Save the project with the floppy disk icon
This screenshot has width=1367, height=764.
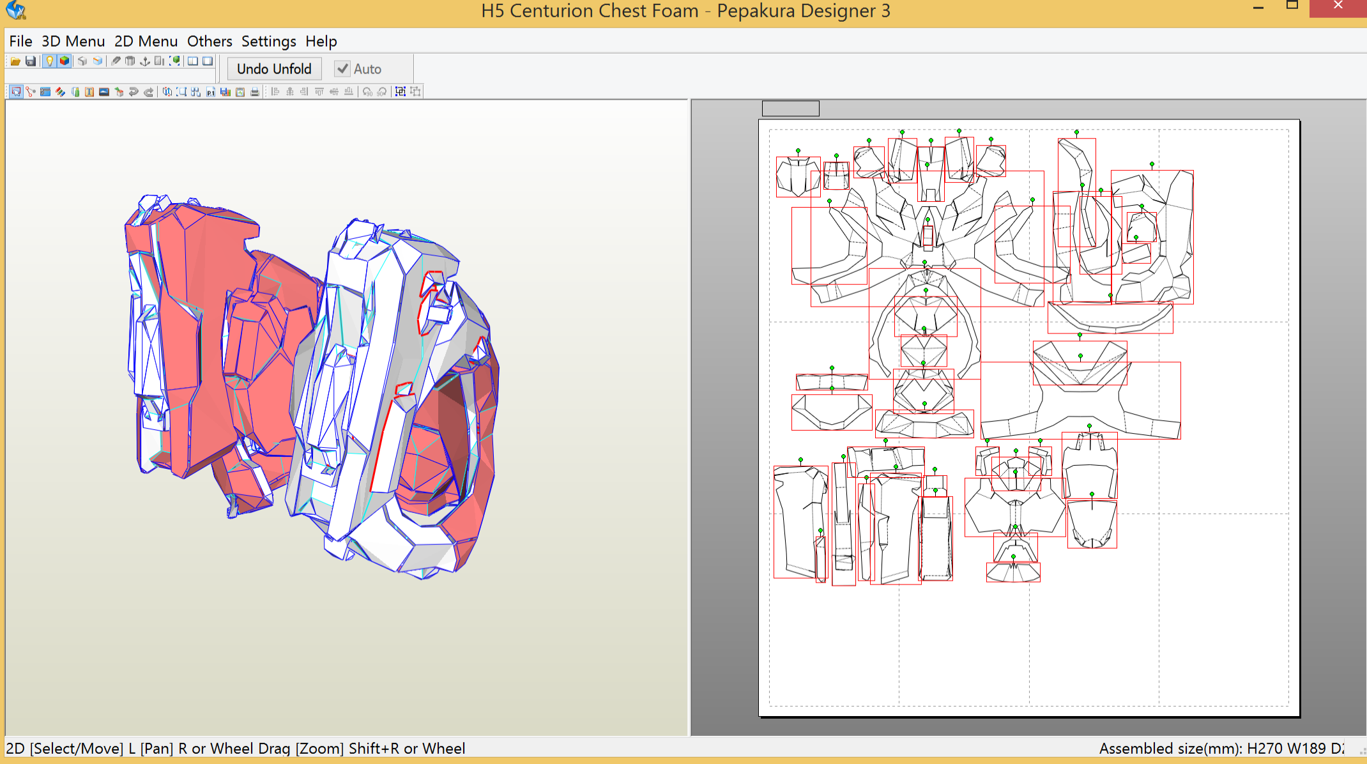[31, 61]
